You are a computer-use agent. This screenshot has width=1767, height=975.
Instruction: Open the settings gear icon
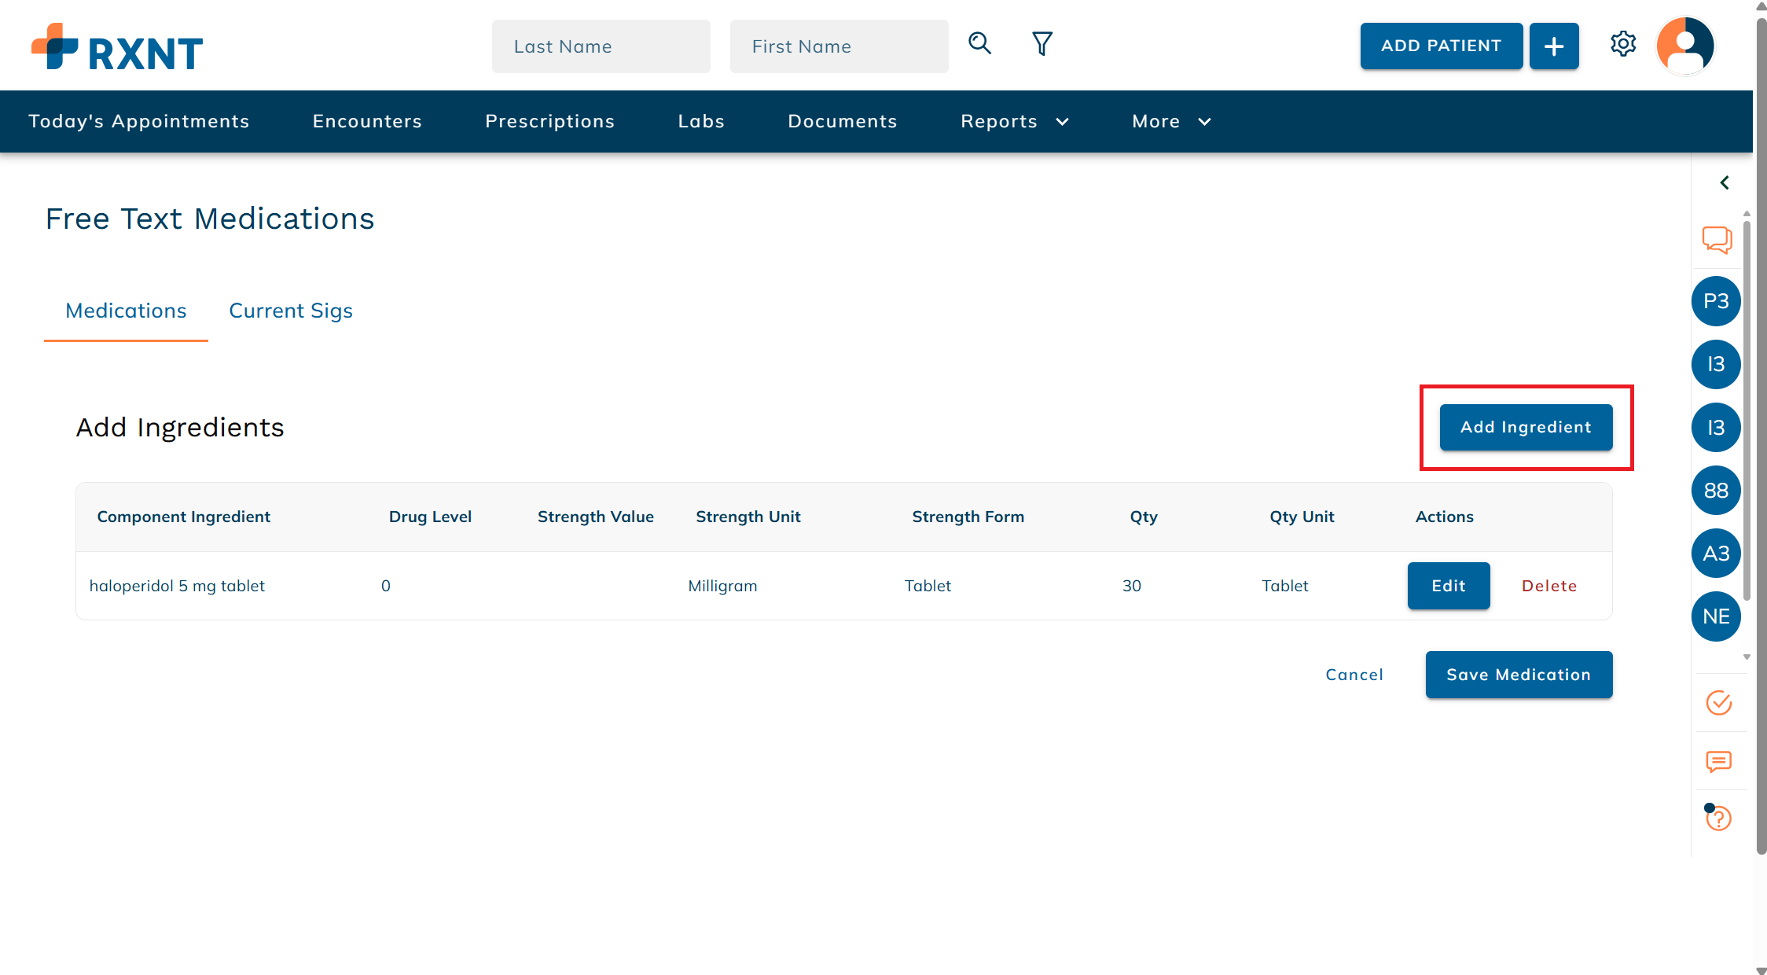pos(1623,45)
